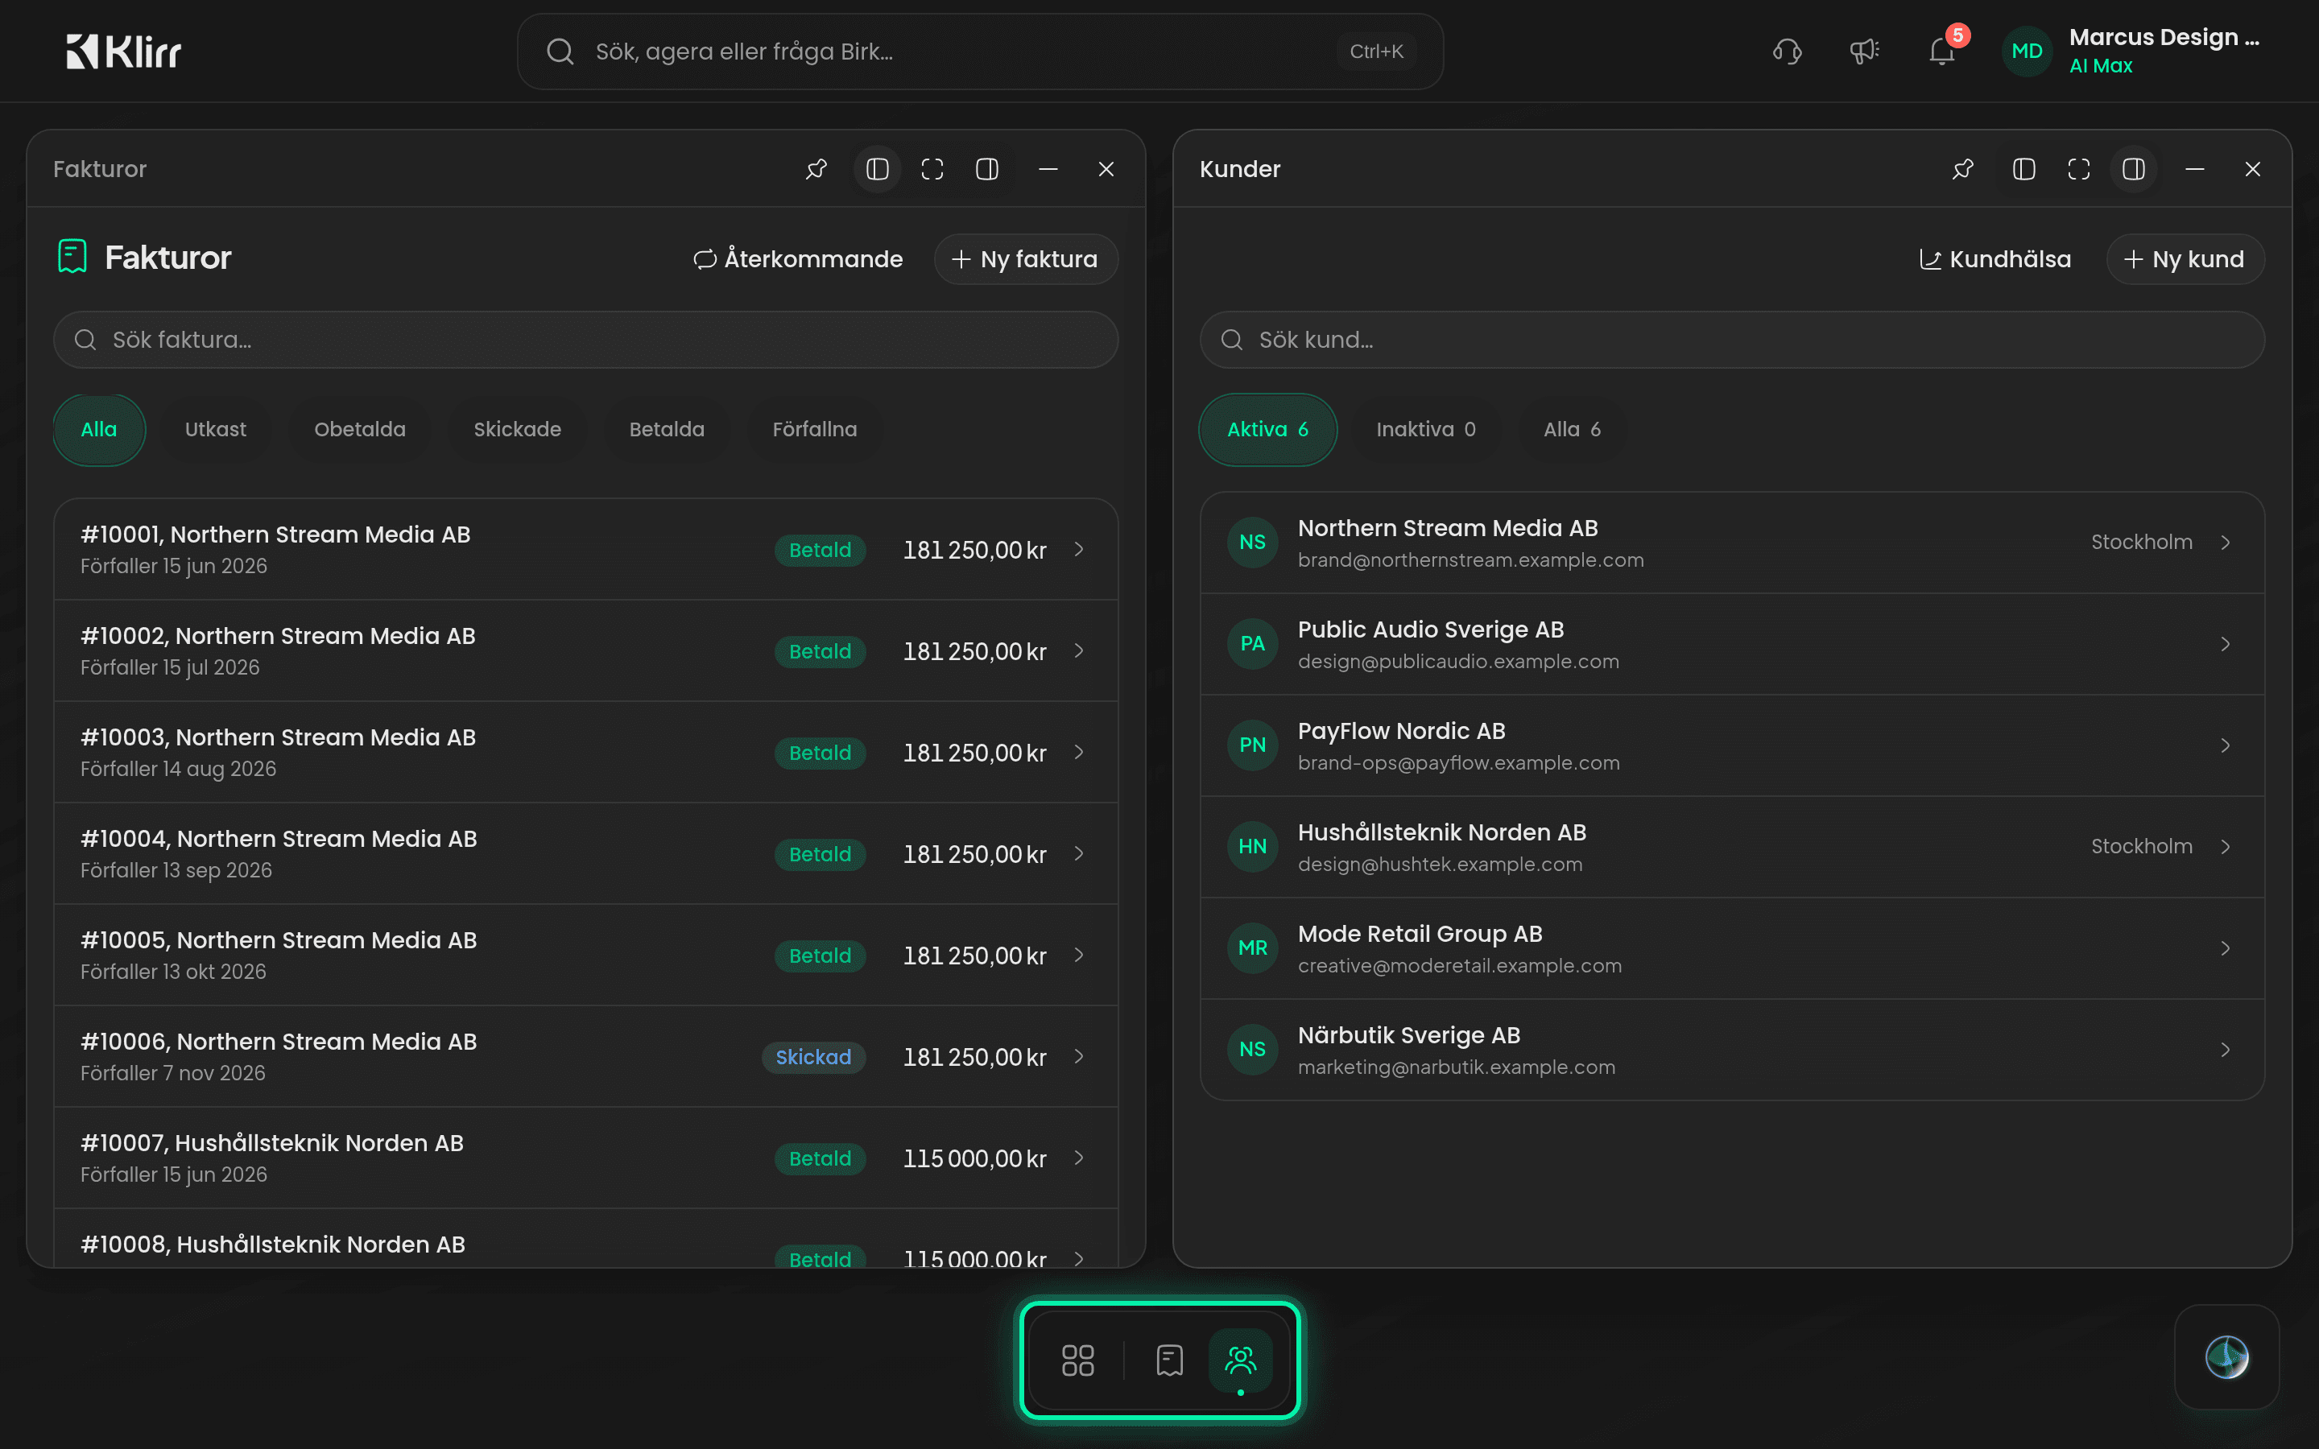Minimize the Fakturor window
Image resolution: width=2319 pixels, height=1449 pixels.
[x=1048, y=169]
